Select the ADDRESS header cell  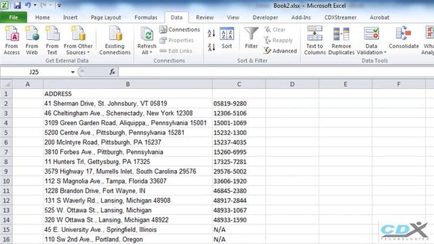click(x=127, y=94)
